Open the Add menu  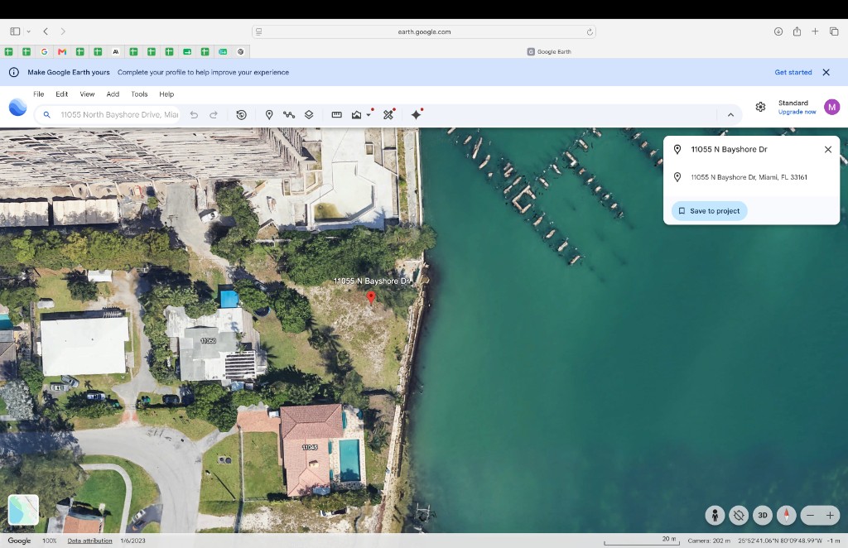coord(113,94)
